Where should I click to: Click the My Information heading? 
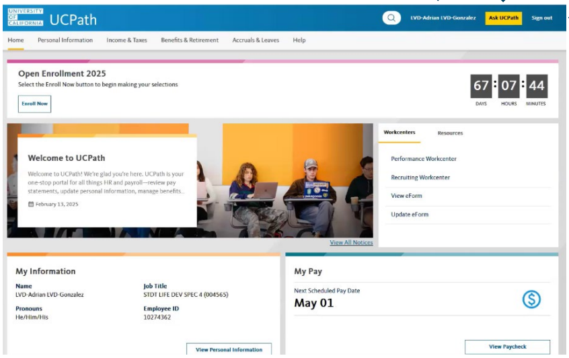coord(46,272)
